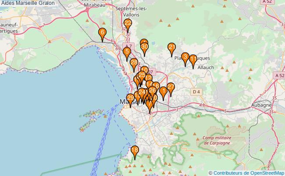Click map marker number 6
The height and width of the screenshot is (176, 285).
coord(102,33)
